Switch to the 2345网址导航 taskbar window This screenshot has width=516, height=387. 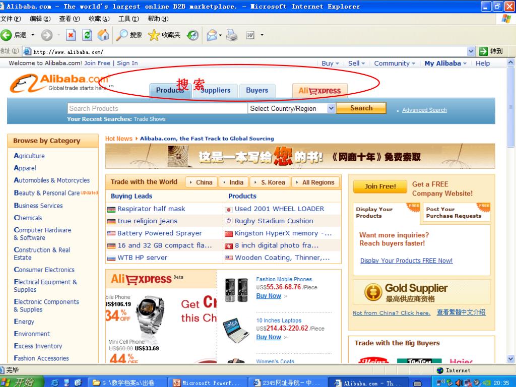pyautogui.click(x=288, y=383)
